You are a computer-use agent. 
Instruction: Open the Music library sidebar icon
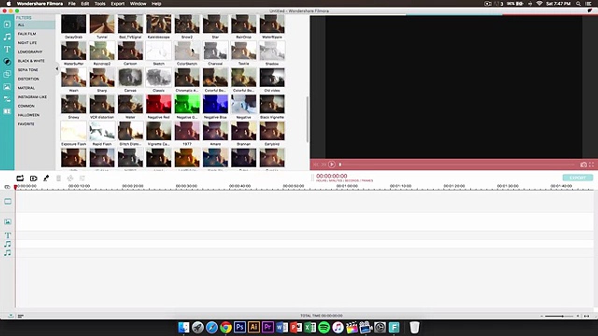(7, 37)
